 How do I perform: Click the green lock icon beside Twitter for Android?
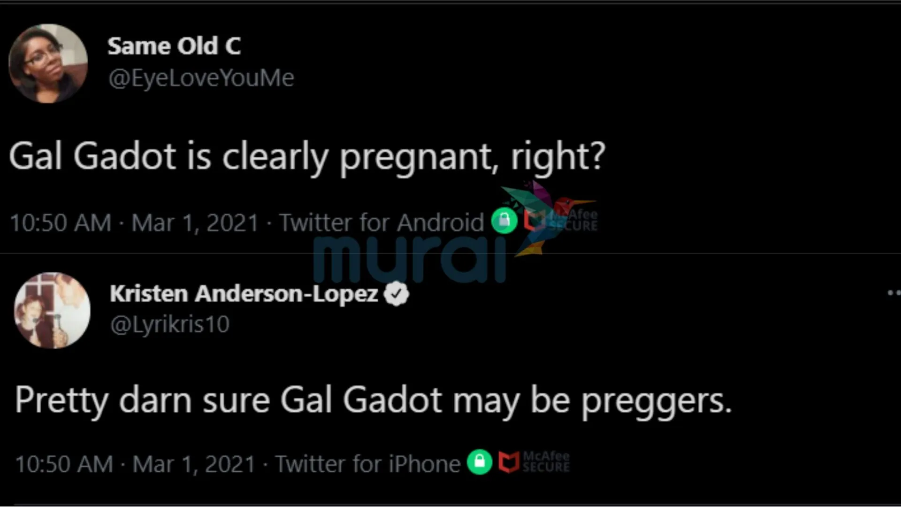click(x=504, y=221)
